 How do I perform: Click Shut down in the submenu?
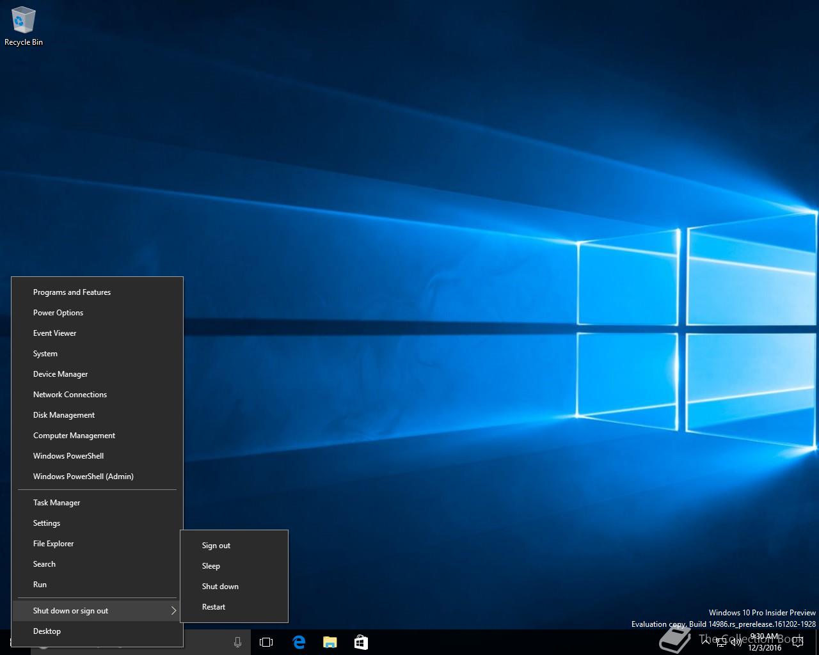(234, 587)
